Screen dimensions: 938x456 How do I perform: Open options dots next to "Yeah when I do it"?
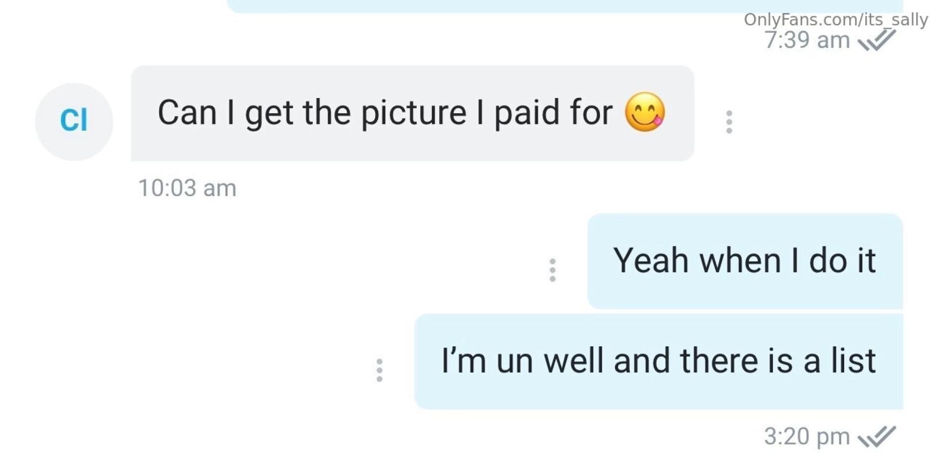(x=552, y=270)
